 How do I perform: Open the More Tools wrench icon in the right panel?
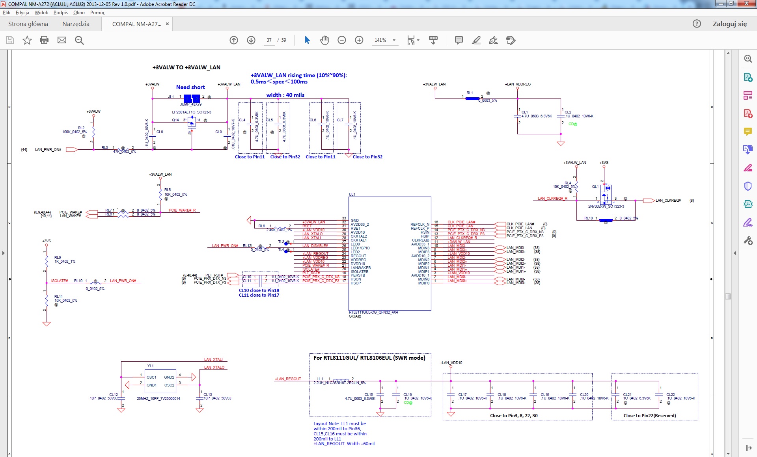(748, 240)
